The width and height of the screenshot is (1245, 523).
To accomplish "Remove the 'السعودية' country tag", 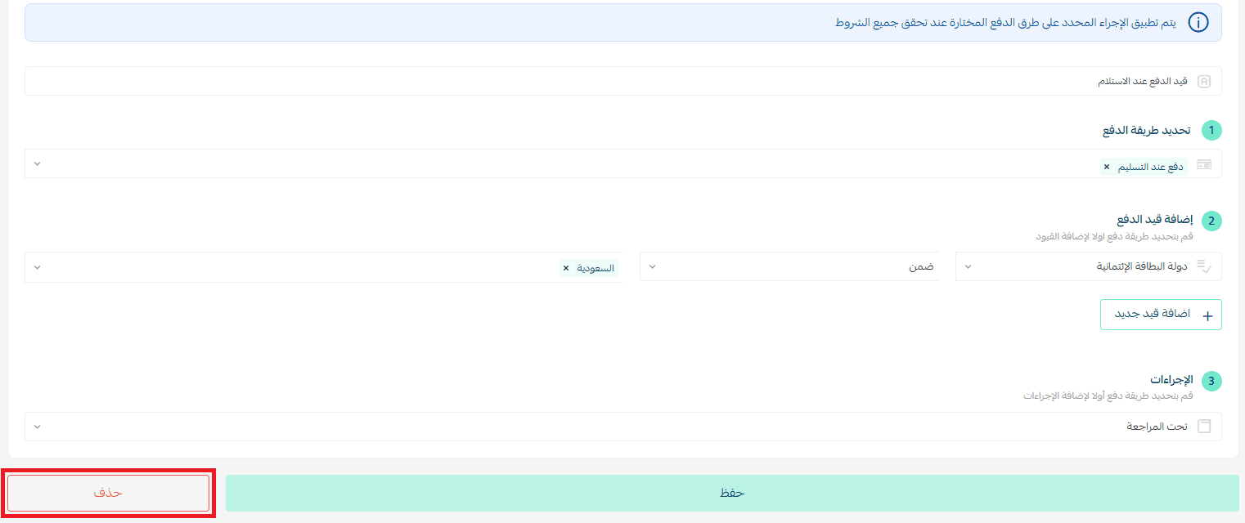I will pyautogui.click(x=565, y=268).
